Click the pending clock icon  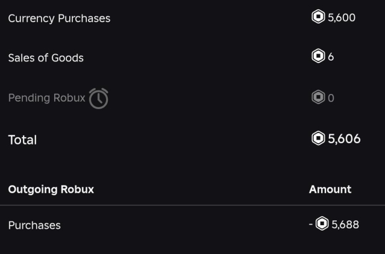pos(98,98)
